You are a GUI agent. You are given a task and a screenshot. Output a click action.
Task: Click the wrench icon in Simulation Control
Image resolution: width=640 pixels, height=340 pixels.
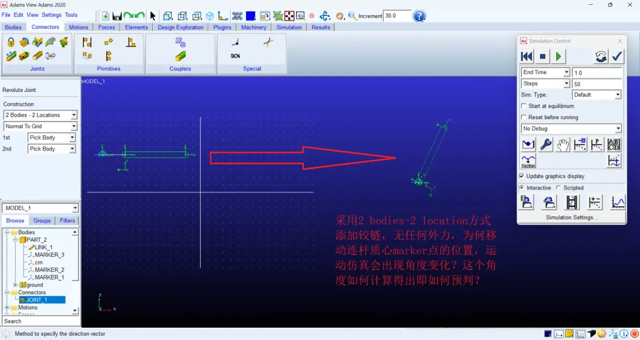coord(546,144)
